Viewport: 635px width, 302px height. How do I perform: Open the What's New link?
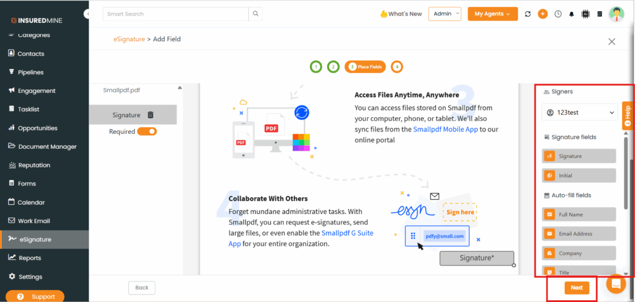401,14
